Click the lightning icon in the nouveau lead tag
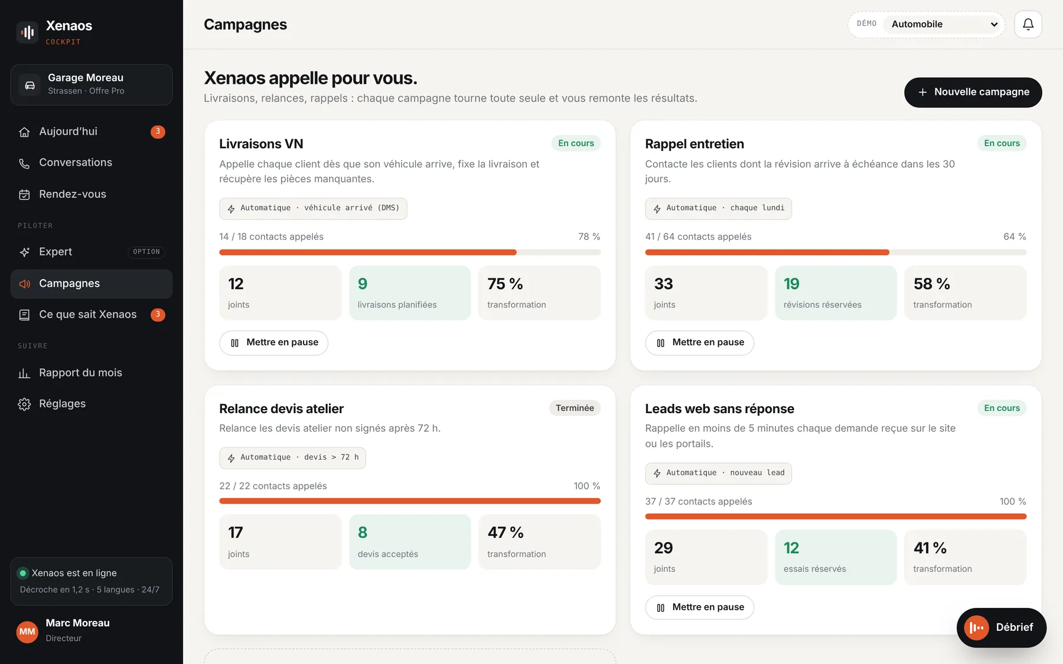 (657, 473)
